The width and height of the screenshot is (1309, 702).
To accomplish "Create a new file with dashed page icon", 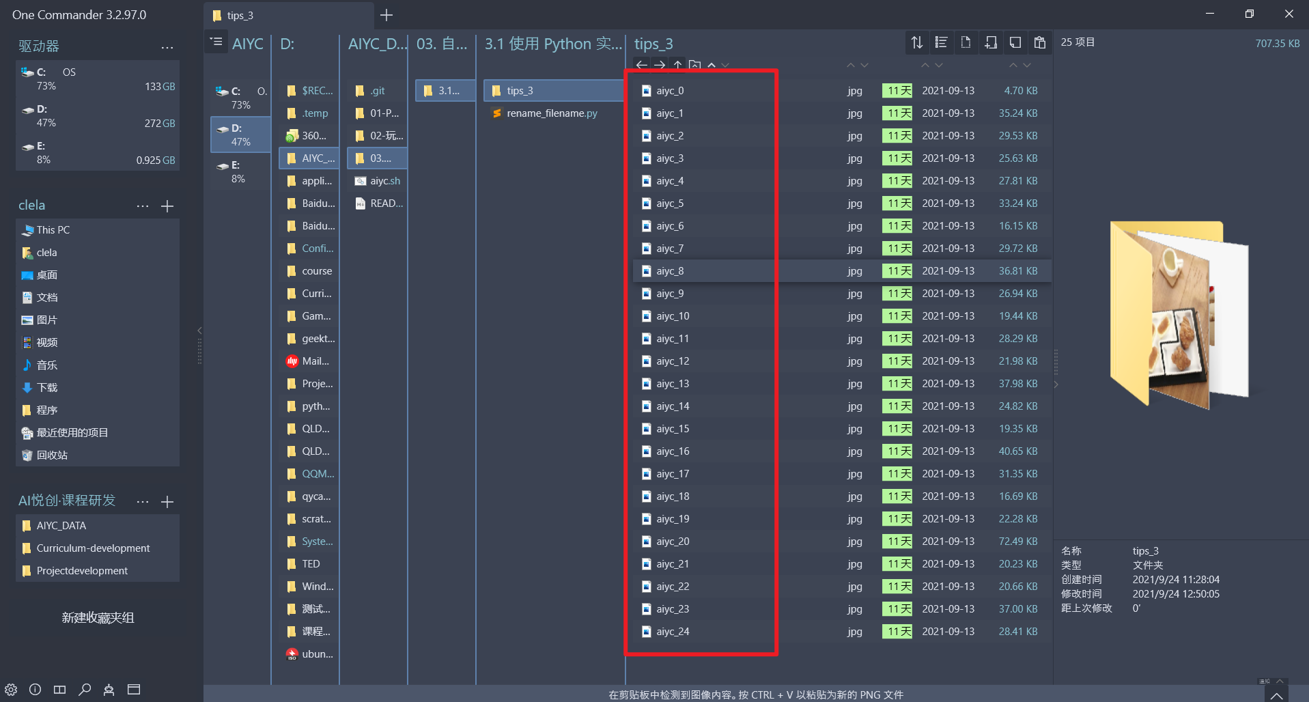I will [966, 42].
